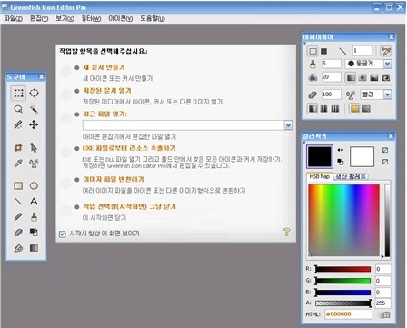Enable filled shape mode

[324, 51]
